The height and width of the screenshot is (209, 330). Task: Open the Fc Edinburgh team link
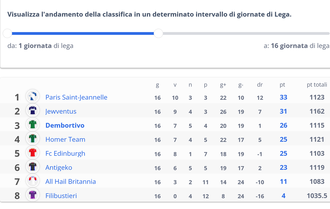click(x=65, y=154)
